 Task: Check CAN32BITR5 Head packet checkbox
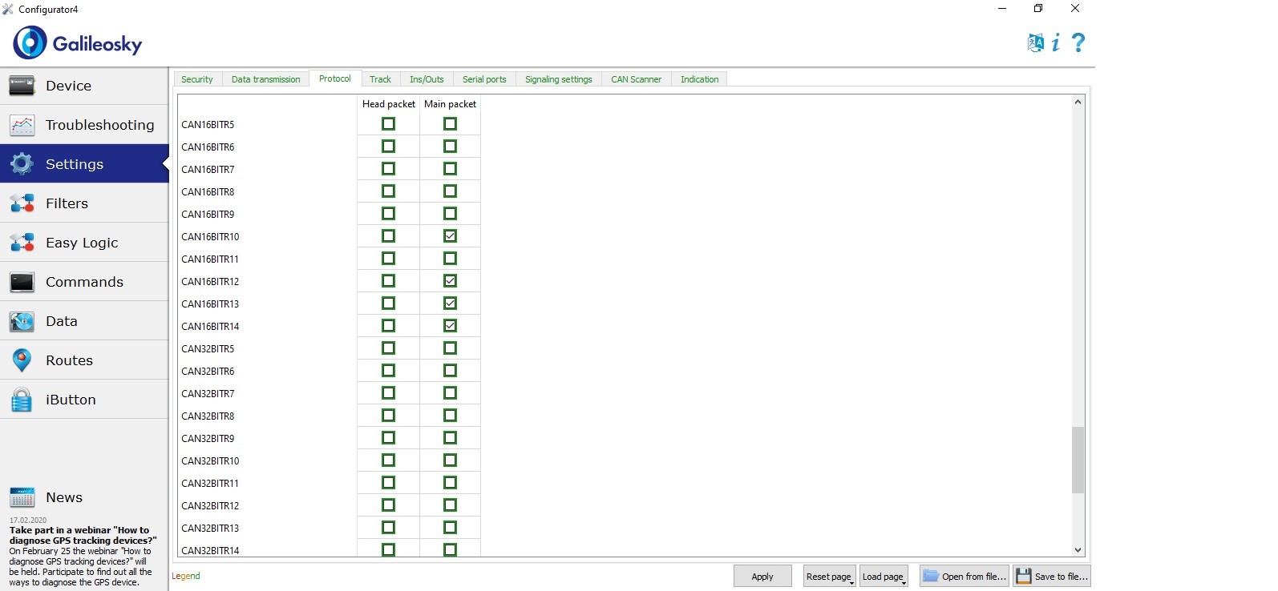pos(388,348)
